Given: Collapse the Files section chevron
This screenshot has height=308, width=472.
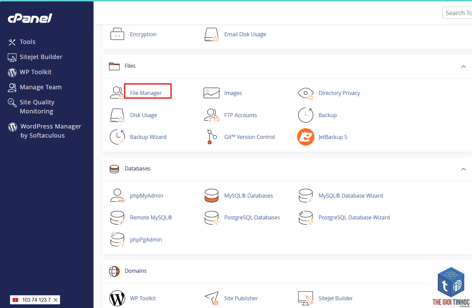Looking at the screenshot, I should 464,66.
